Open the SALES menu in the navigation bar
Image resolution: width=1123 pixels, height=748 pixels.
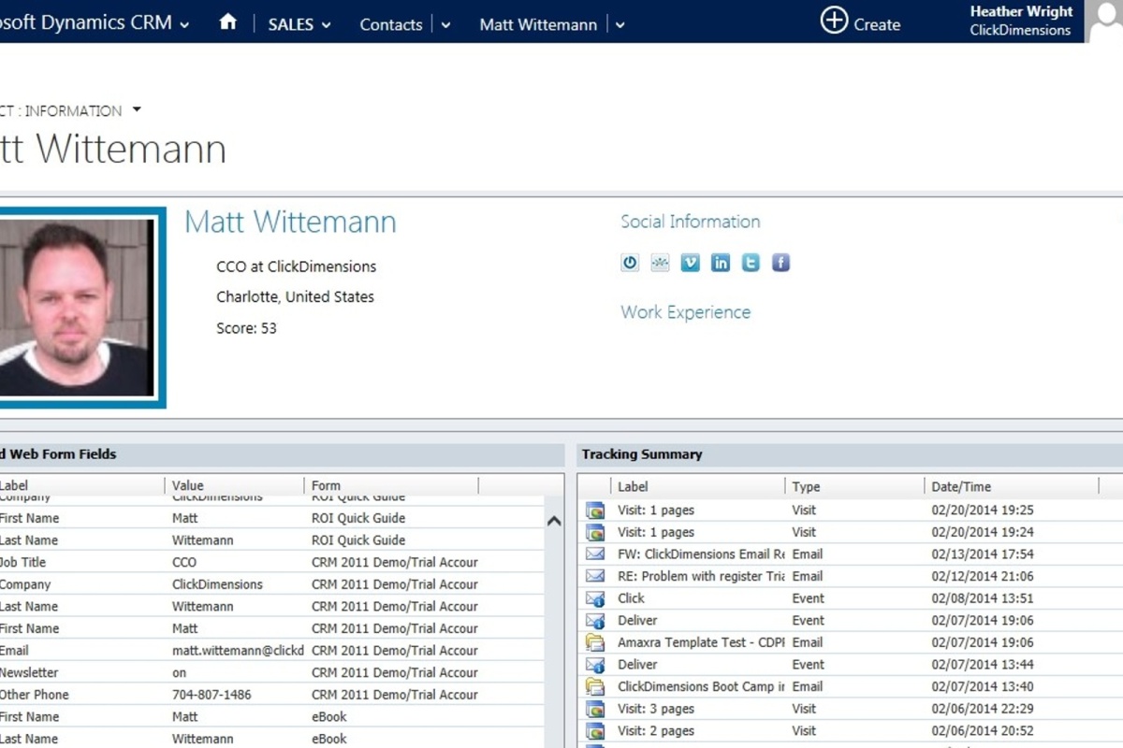click(x=291, y=24)
